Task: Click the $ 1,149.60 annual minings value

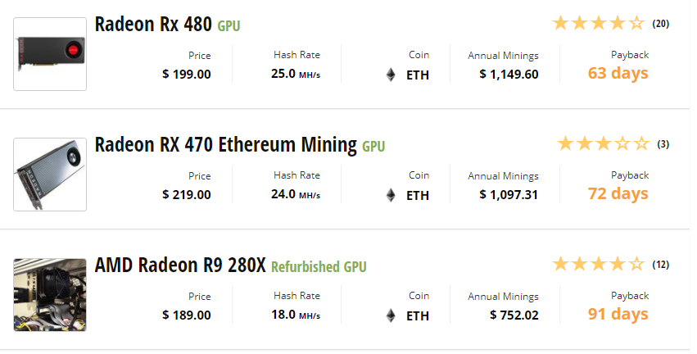Action: [509, 75]
